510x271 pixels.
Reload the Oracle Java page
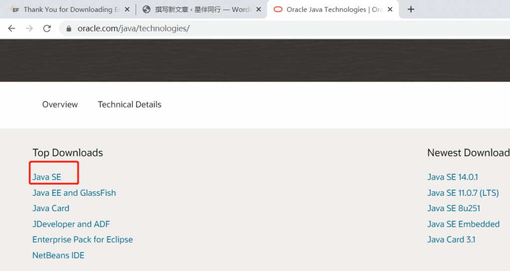tap(47, 28)
